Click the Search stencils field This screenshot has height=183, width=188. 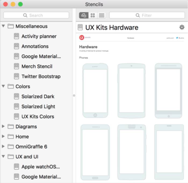click(x=36, y=15)
